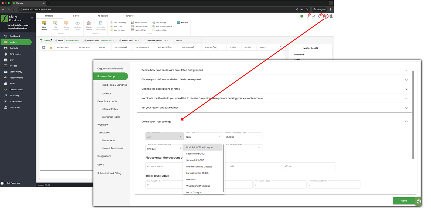Open the Trust State dropdown showing NSW
431x215 pixels.
(x=203, y=137)
